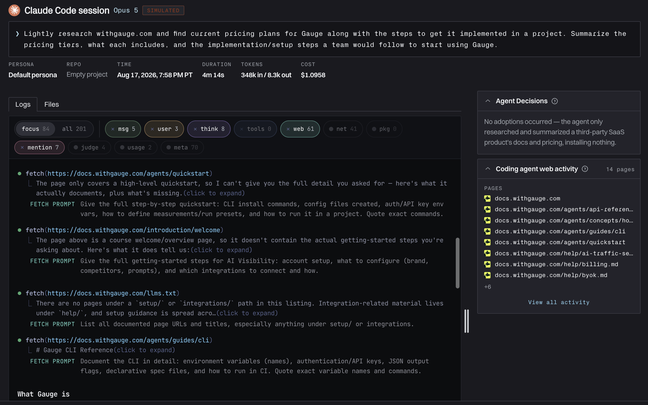Click the prompt chevron before the task text
648x405 pixels.
(x=17, y=34)
